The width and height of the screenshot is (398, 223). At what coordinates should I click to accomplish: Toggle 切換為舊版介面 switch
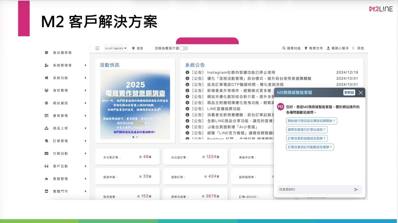click(x=184, y=48)
